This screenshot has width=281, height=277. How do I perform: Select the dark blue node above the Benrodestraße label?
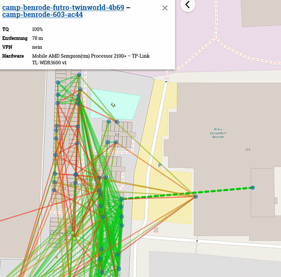76,174
